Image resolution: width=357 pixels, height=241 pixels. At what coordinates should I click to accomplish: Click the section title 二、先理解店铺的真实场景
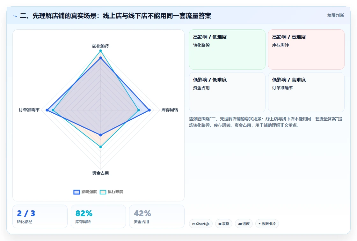(115, 16)
